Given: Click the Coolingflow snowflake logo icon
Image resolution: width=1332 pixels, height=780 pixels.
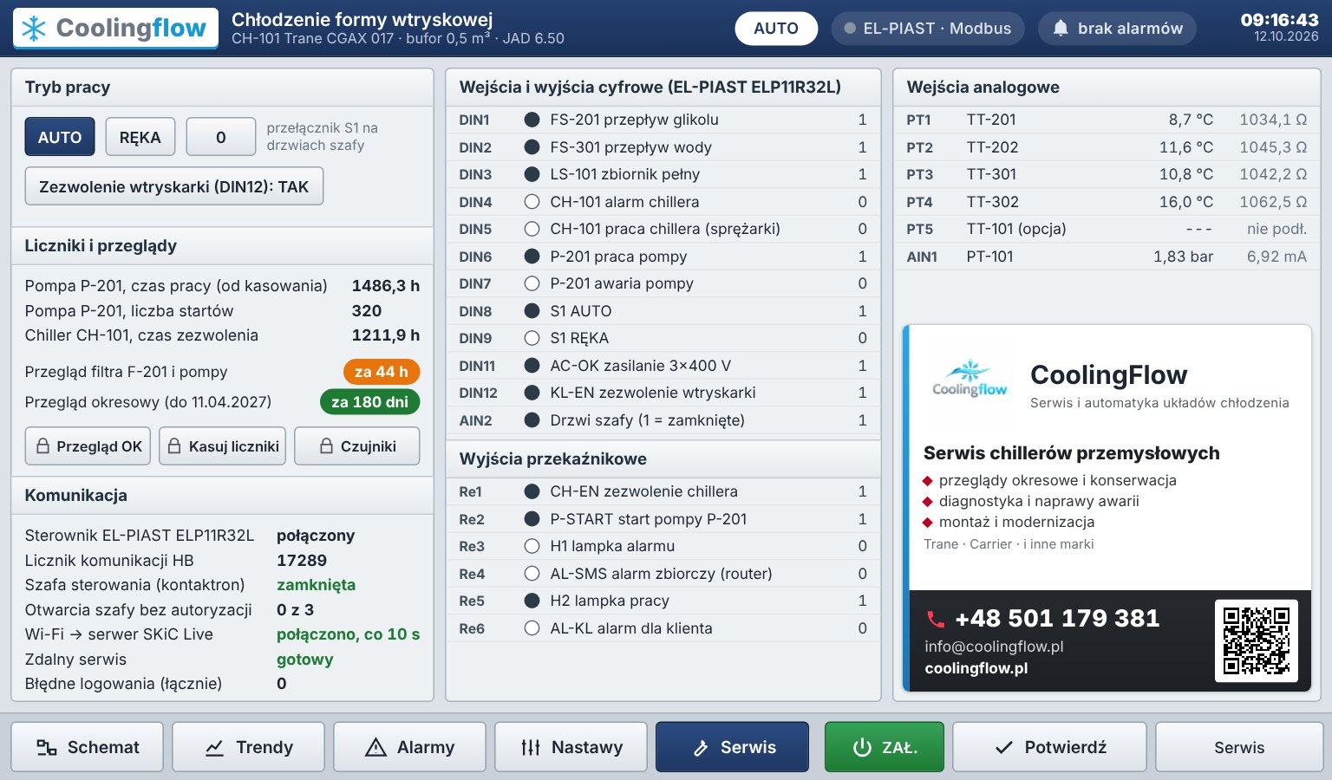Looking at the screenshot, I should tap(34, 29).
